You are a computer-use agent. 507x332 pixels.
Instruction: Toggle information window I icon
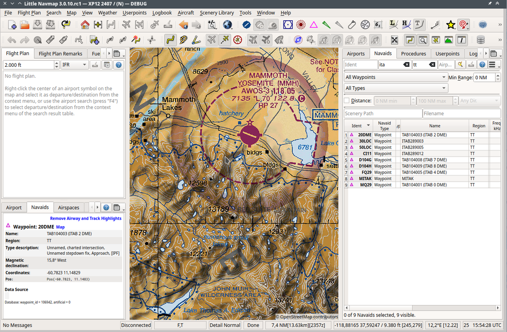point(461,40)
